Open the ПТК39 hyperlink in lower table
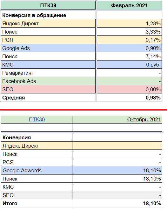 37,119
